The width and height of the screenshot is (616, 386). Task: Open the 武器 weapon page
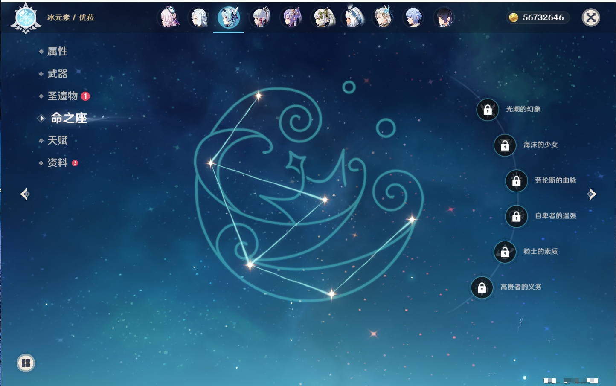click(57, 74)
